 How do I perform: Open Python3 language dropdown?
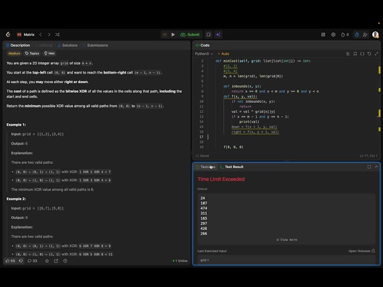(204, 54)
